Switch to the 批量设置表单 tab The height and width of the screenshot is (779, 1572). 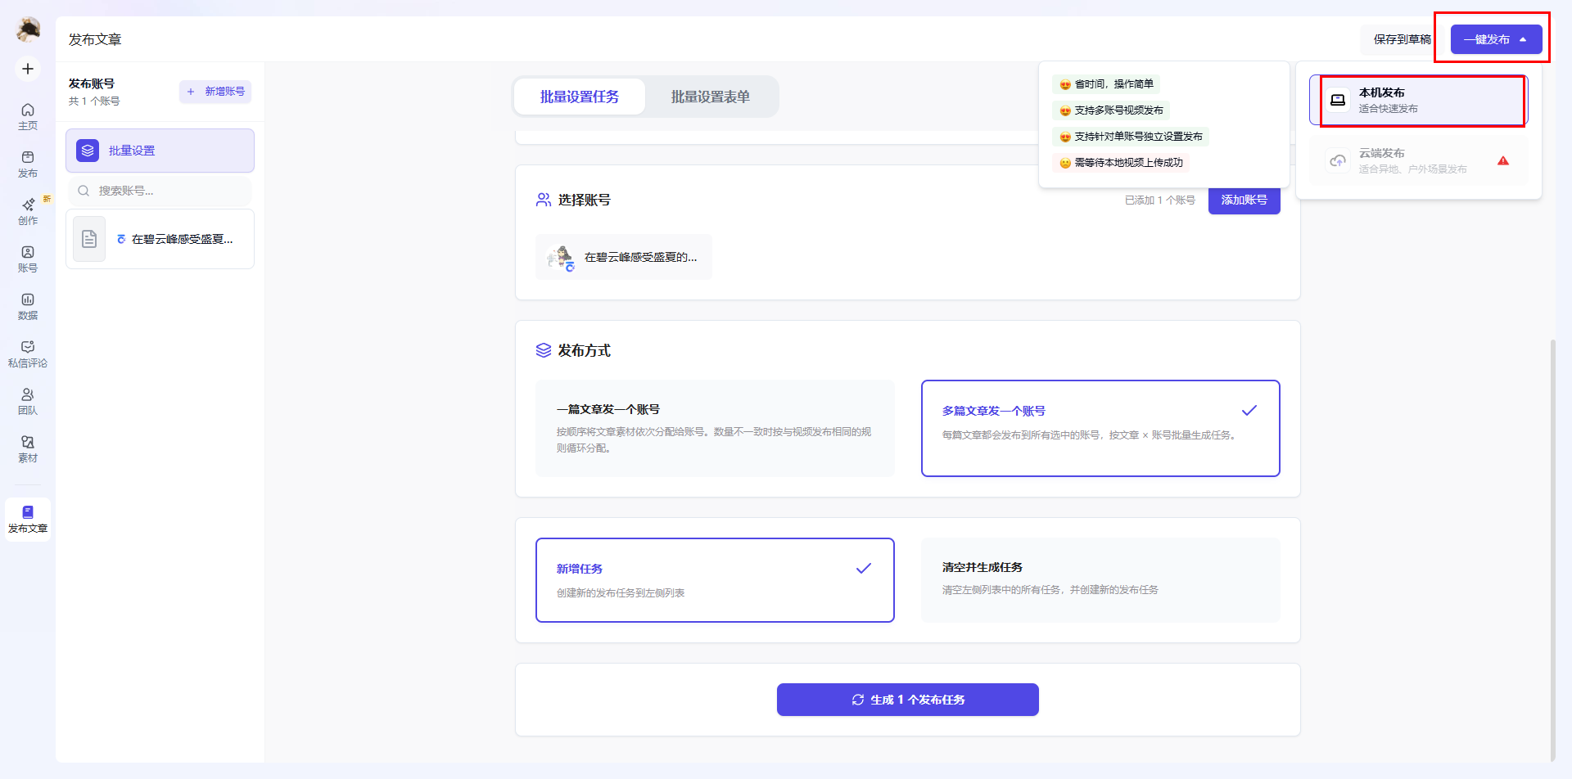click(711, 97)
